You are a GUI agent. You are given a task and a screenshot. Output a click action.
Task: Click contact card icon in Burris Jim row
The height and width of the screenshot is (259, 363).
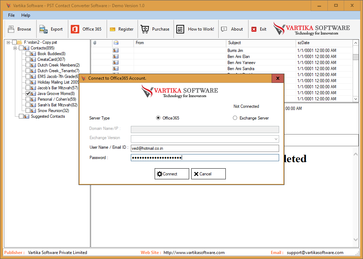click(116, 50)
